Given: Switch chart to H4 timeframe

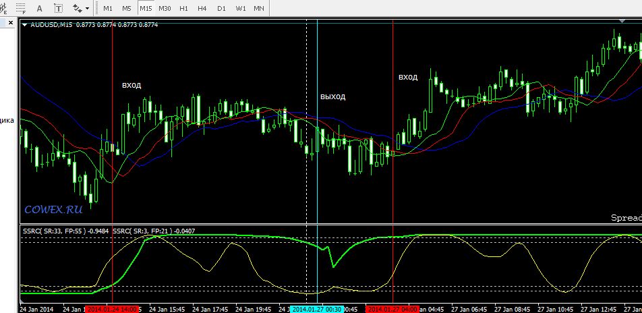Looking at the screenshot, I should 202,8.
